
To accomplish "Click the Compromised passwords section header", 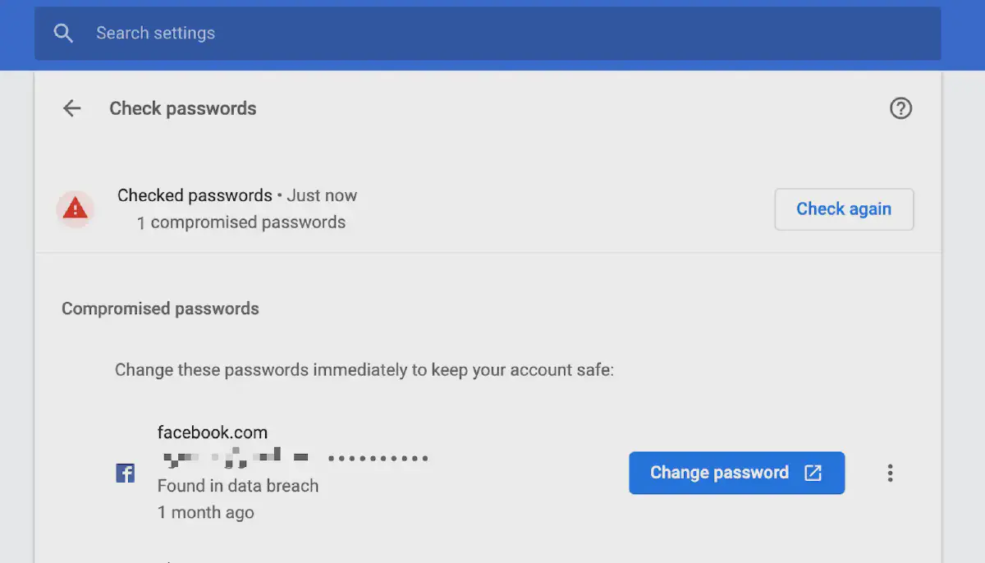I will coord(160,308).
